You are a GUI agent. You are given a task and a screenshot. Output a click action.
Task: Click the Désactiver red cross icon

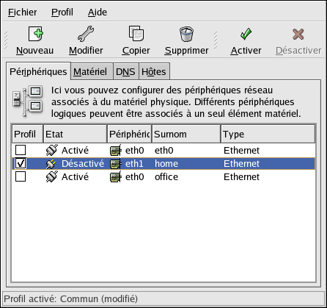298,34
